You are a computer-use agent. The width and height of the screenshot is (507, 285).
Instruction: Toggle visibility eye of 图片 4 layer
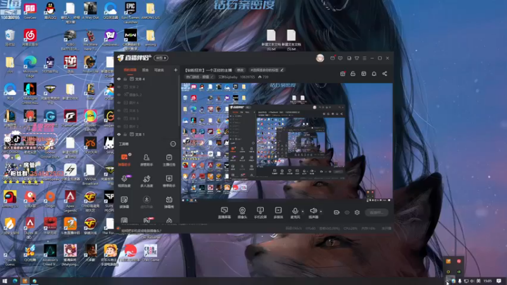coord(119,103)
